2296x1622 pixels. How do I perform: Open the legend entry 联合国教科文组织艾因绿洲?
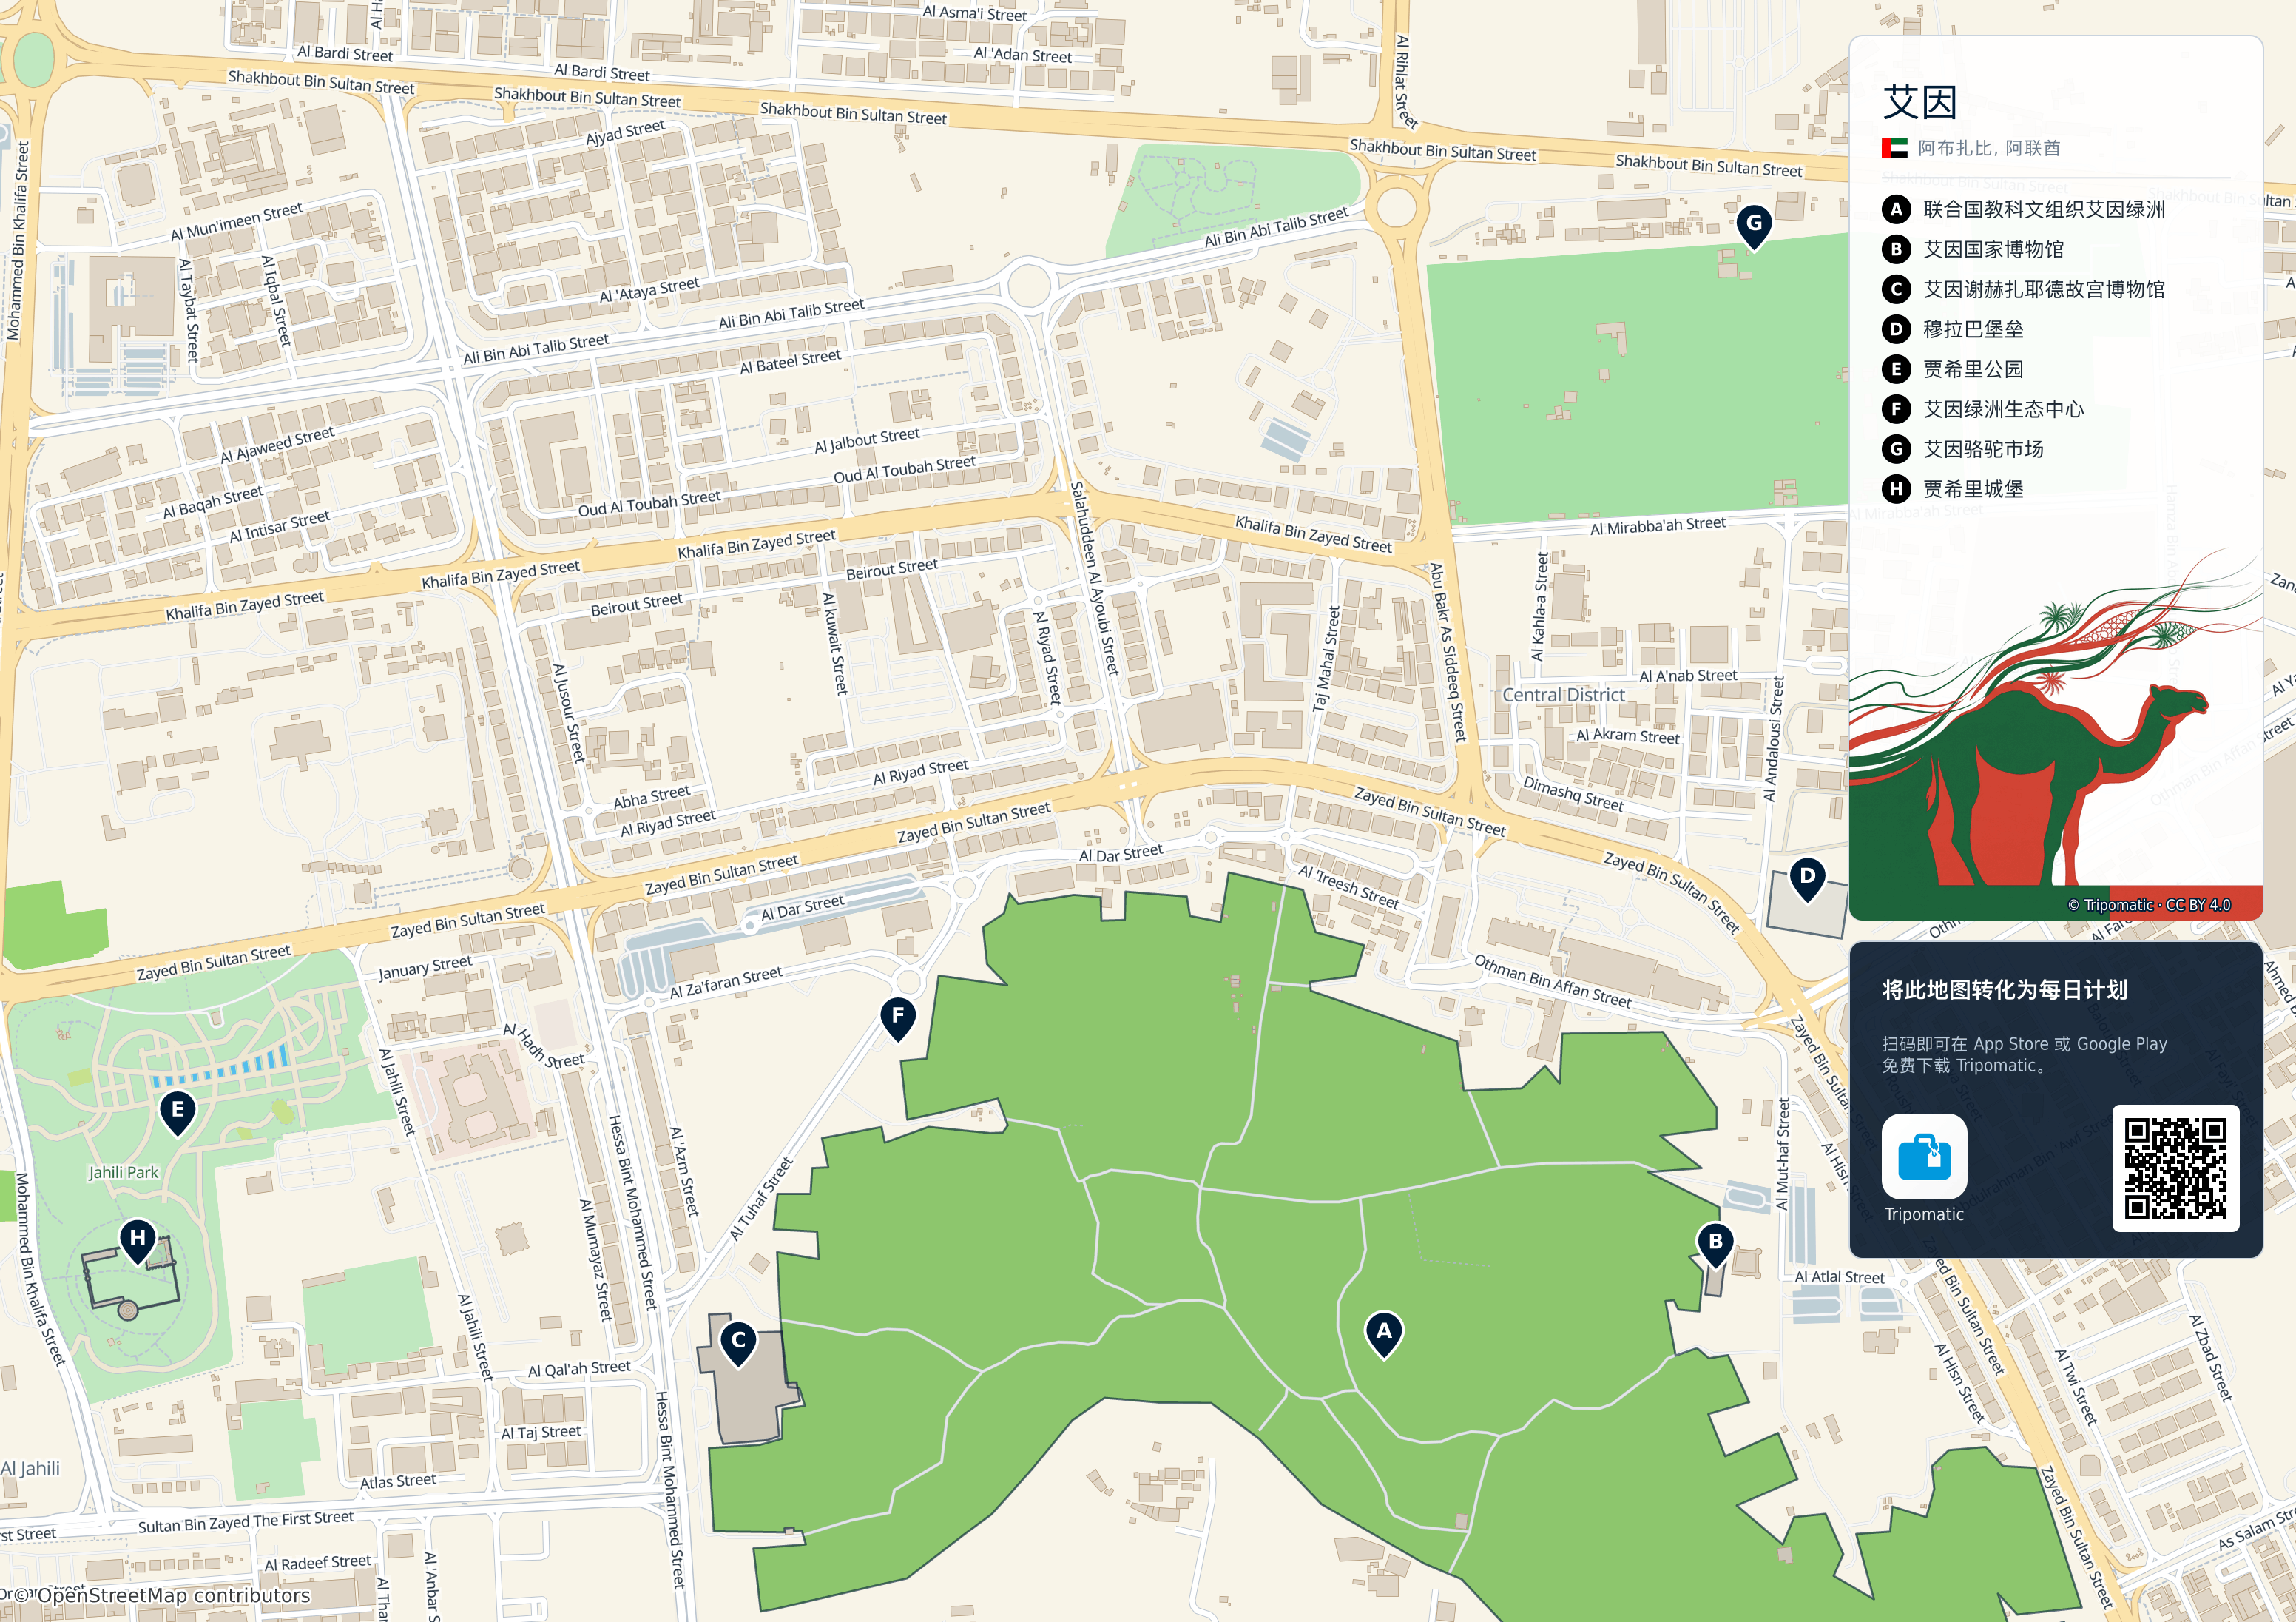coord(2044,209)
